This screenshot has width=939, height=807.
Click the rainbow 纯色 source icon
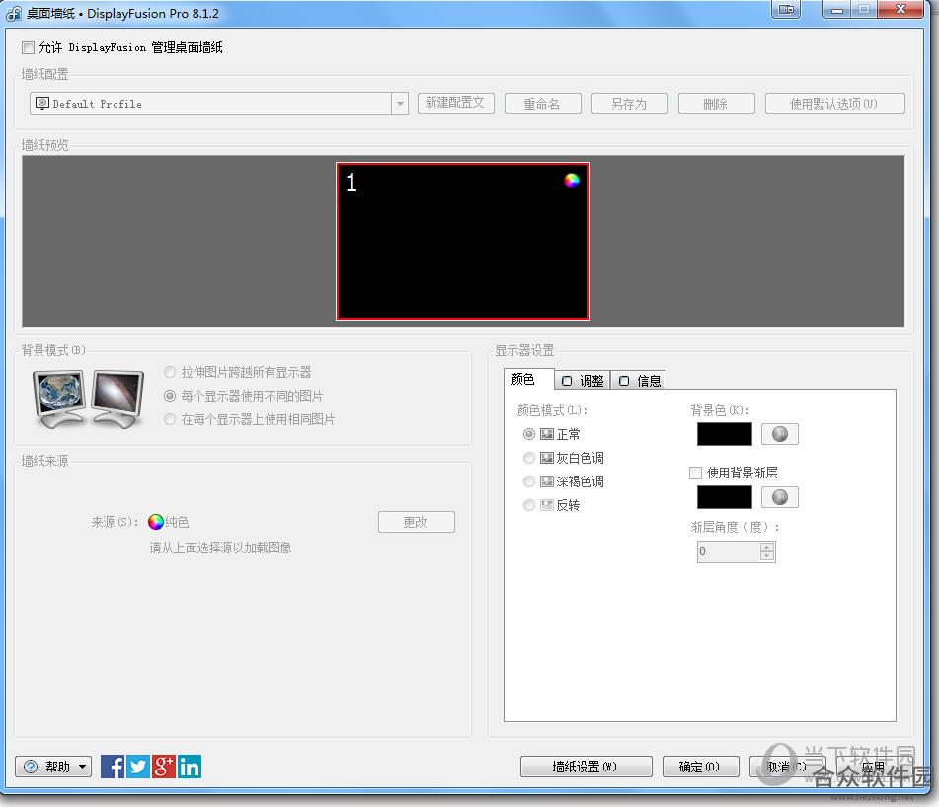156,522
